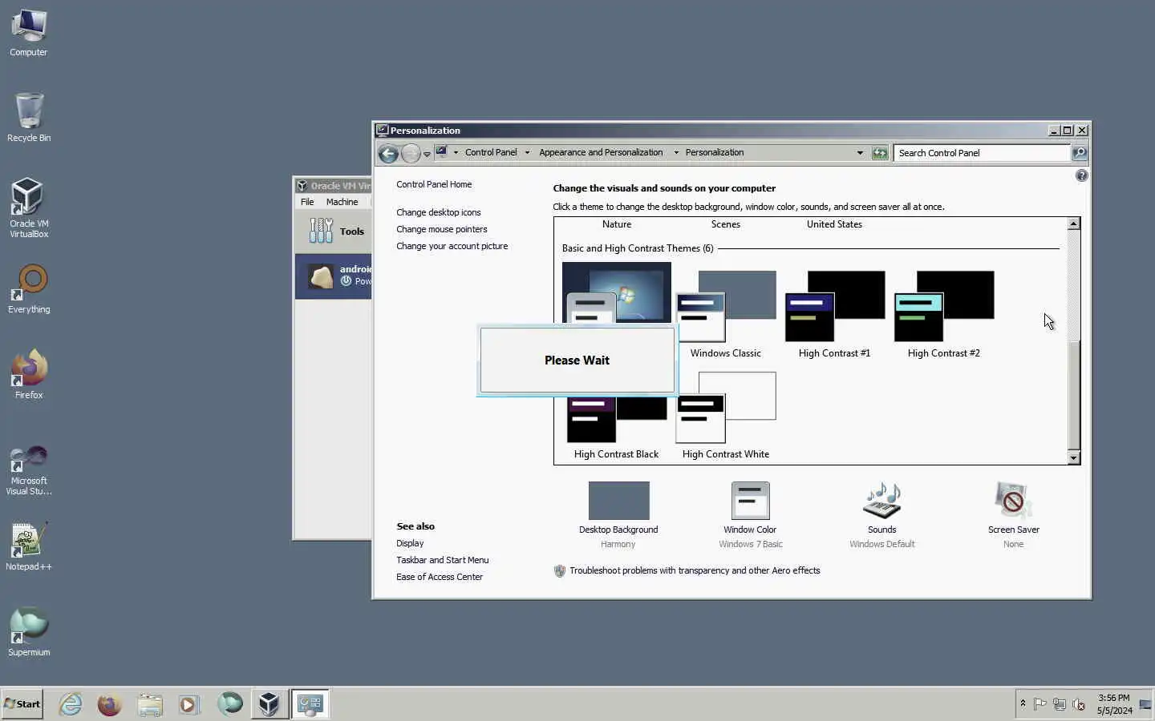
Task: Click in the Search Control Panel field
Action: (x=982, y=152)
